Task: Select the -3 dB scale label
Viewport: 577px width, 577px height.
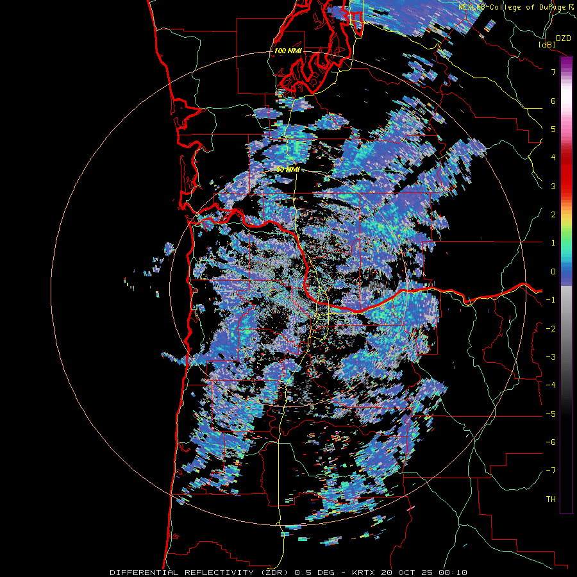Action: [x=551, y=357]
